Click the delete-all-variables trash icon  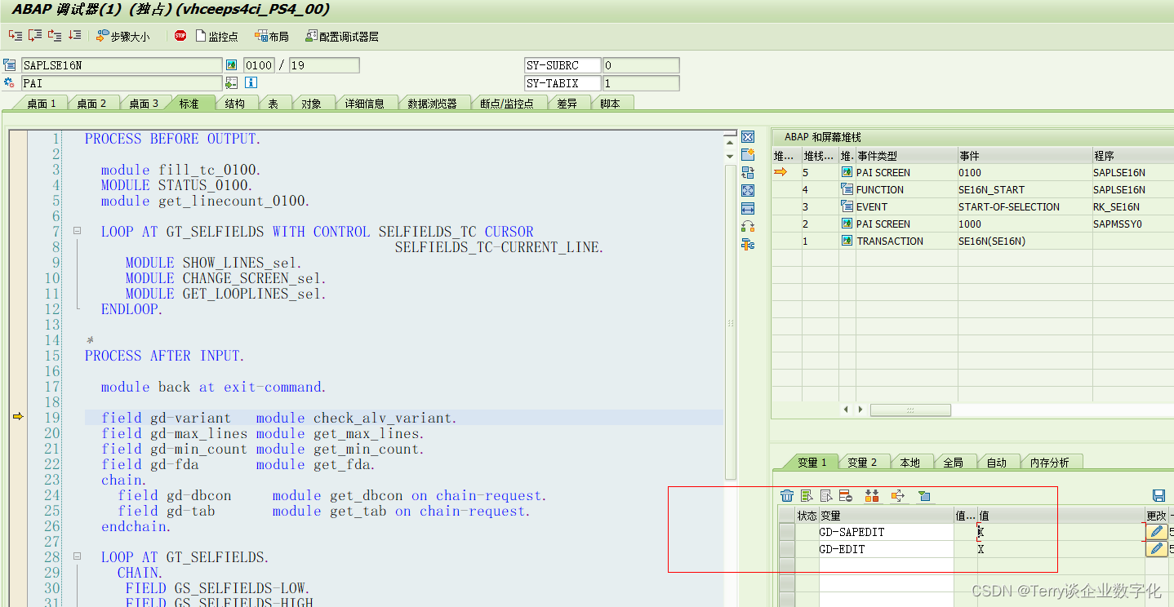[786, 495]
